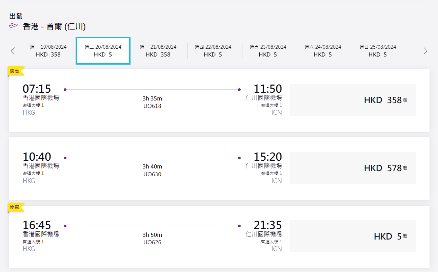Click the next week right arrow
Viewport: 438px width, 272px height.
425,51
